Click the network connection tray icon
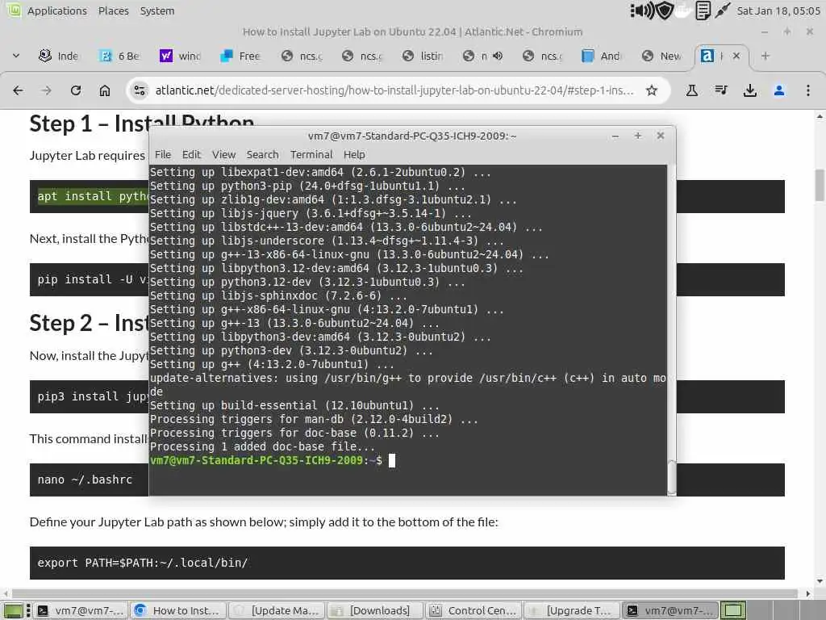 tap(722, 10)
